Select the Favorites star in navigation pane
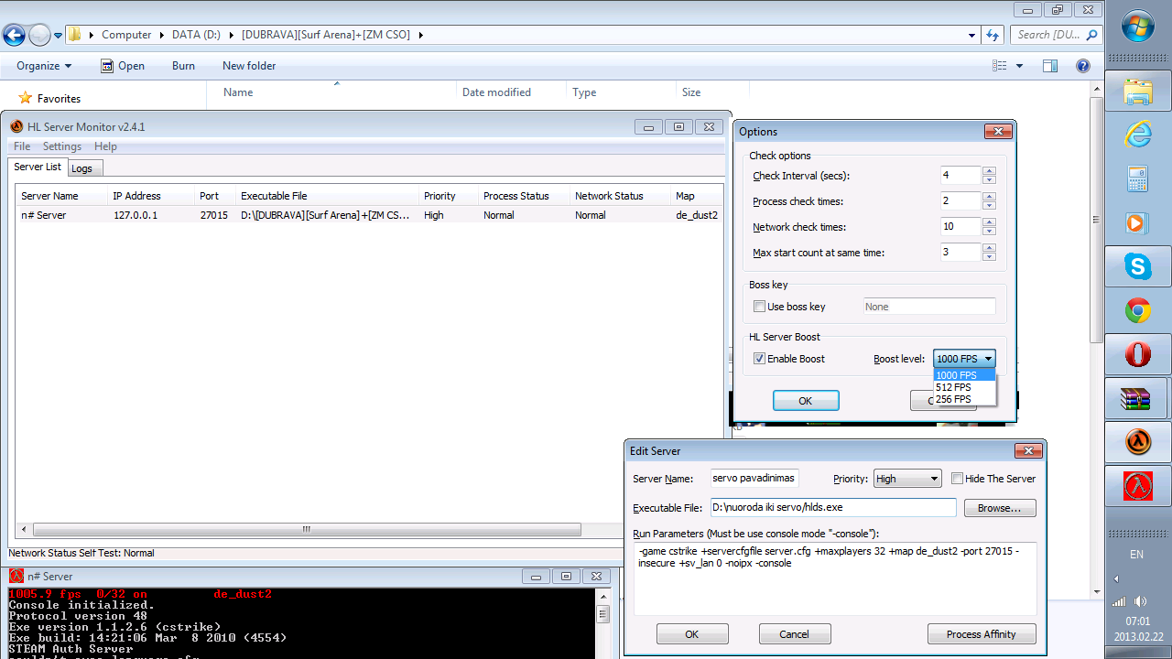The width and height of the screenshot is (1172, 659). 26,98
